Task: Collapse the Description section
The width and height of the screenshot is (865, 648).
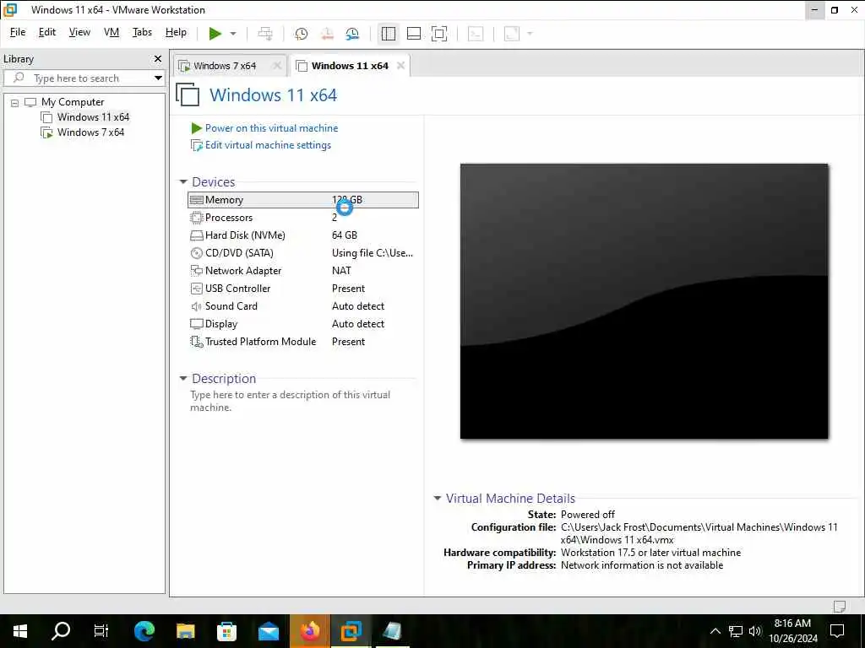Action: point(183,379)
